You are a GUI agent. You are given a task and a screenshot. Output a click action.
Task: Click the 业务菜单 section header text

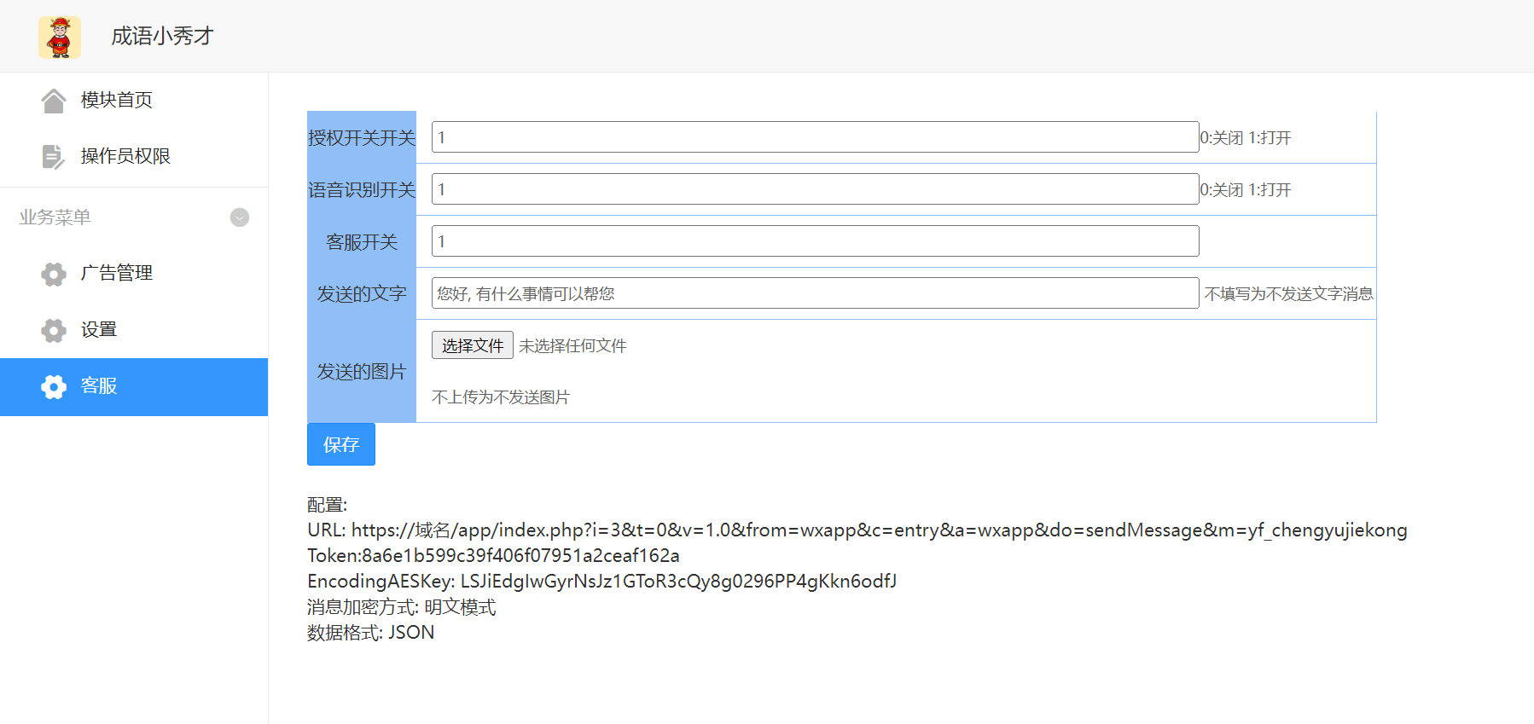click(x=55, y=217)
